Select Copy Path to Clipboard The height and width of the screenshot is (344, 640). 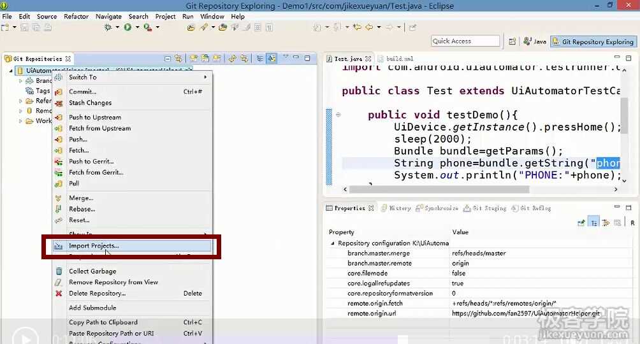click(132, 322)
